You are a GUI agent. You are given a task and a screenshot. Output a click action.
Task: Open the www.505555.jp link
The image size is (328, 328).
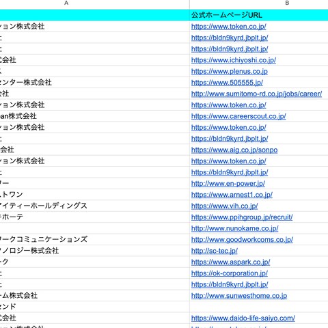(x=227, y=83)
